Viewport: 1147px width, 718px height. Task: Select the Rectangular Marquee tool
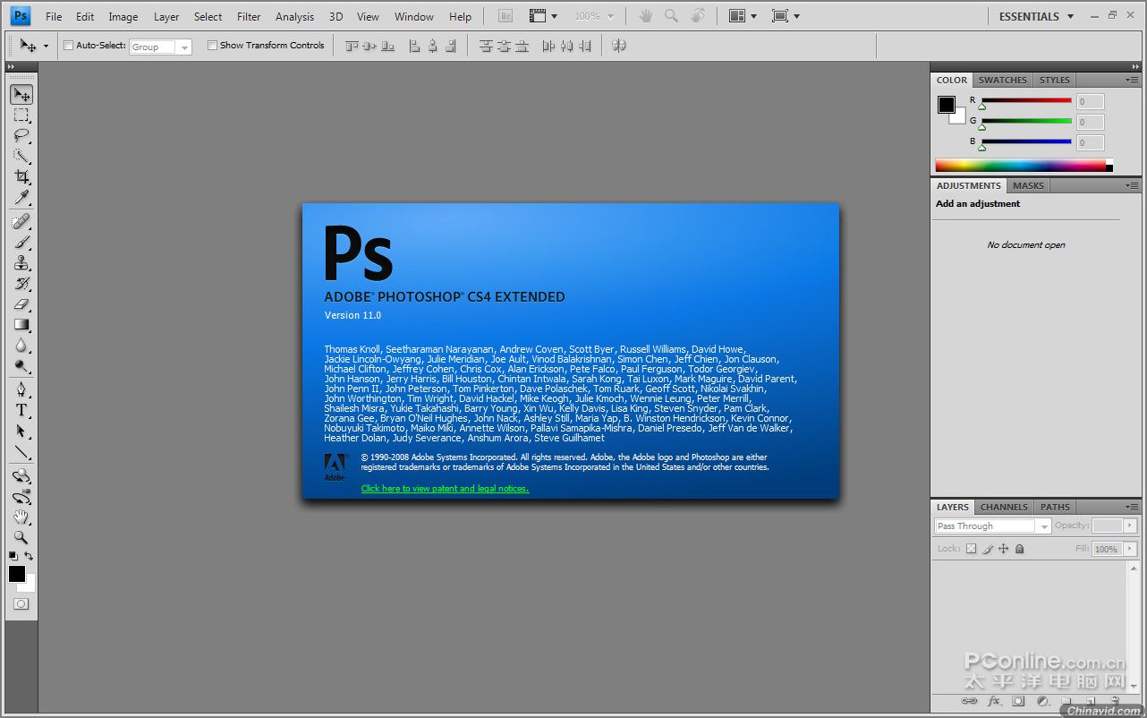[21, 115]
